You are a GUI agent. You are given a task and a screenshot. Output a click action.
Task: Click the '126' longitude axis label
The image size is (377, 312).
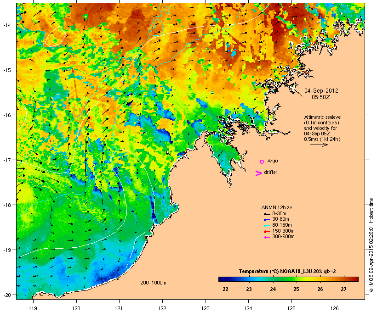click(x=335, y=308)
